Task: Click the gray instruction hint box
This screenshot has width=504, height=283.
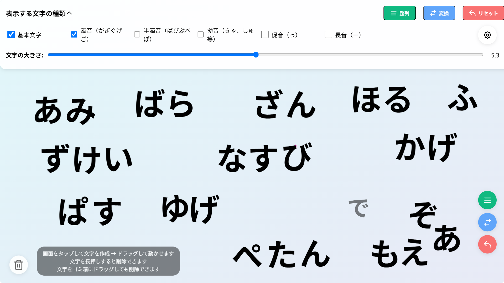Action: (x=108, y=261)
